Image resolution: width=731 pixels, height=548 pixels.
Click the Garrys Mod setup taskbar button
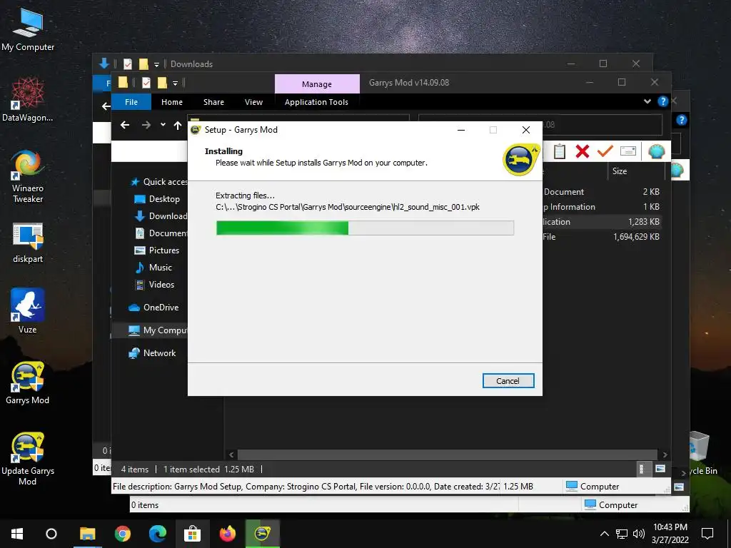point(262,534)
